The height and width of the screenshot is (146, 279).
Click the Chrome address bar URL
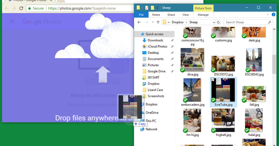point(82,8)
